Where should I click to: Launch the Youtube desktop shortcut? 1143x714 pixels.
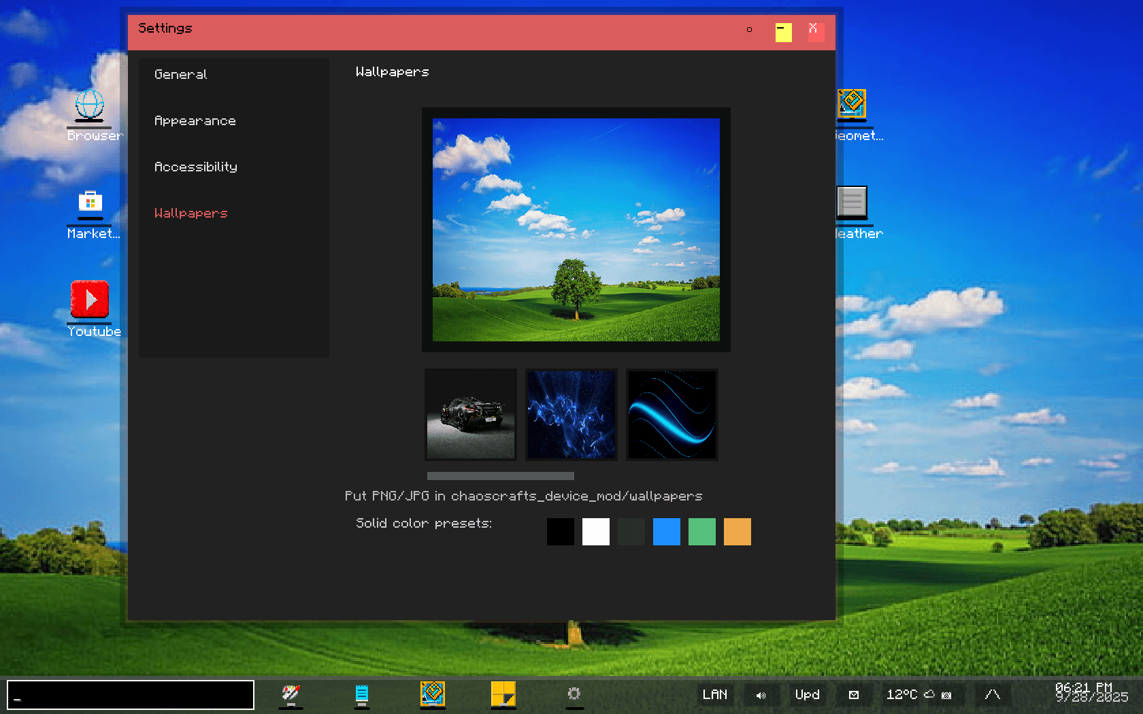(x=90, y=301)
